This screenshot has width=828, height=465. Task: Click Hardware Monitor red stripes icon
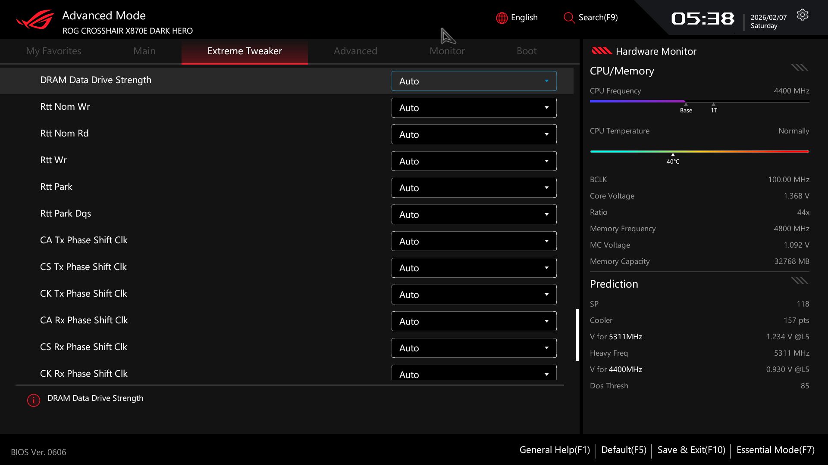pos(602,51)
